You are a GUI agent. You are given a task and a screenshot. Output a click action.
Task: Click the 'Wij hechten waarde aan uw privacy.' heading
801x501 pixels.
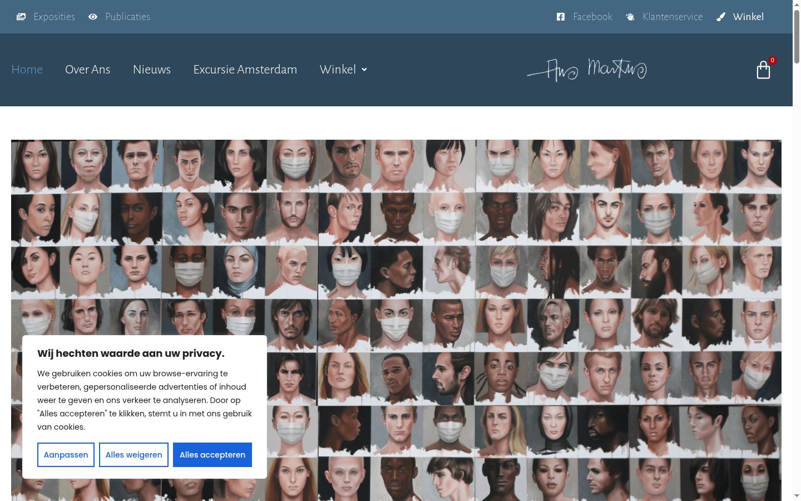[x=131, y=353]
